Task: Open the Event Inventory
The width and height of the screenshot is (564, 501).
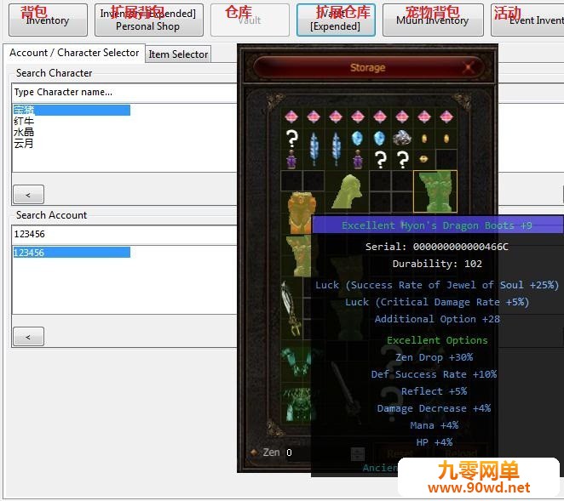Action: pyautogui.click(x=527, y=20)
